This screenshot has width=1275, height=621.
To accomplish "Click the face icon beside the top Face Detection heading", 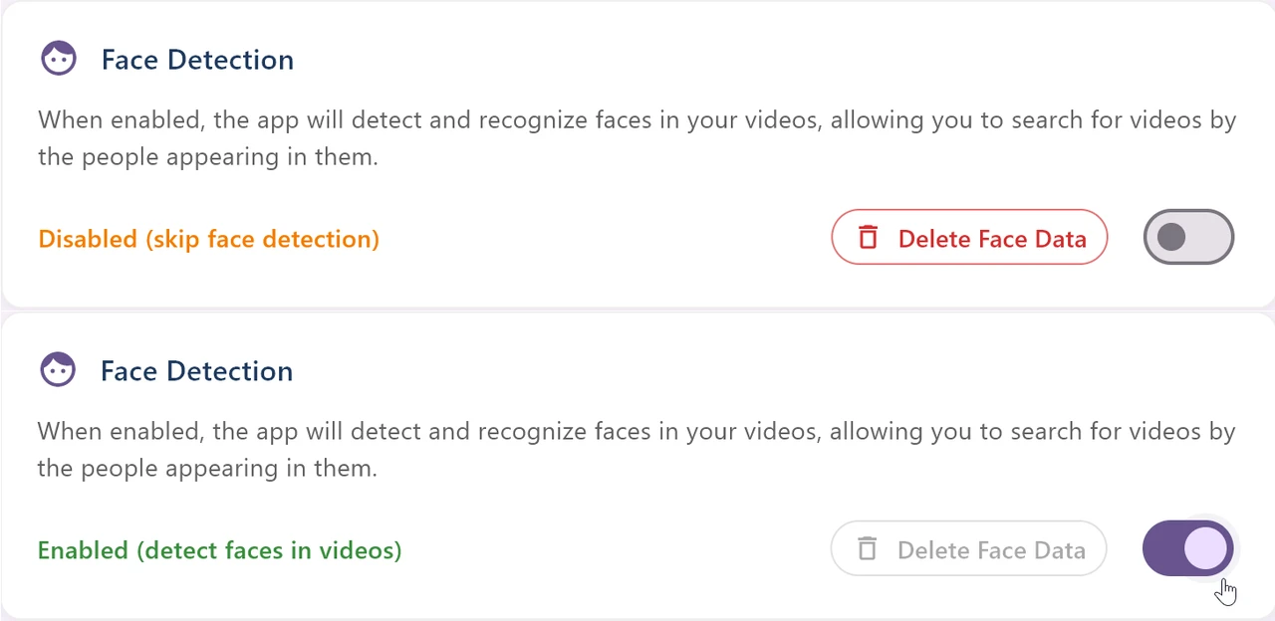I will (x=58, y=58).
